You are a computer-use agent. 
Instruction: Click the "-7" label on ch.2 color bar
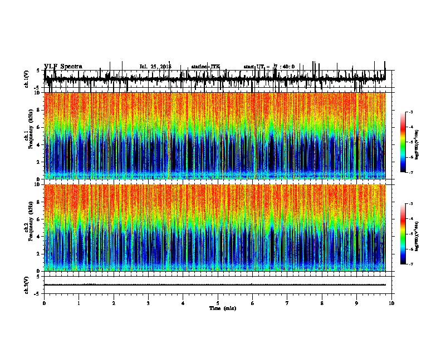[x=410, y=264]
